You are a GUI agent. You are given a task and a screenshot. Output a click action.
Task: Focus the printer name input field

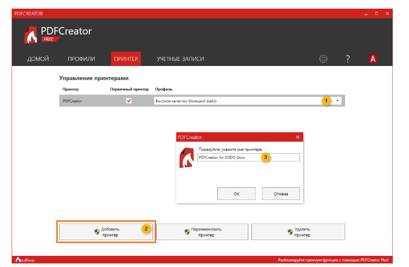pyautogui.click(x=248, y=157)
